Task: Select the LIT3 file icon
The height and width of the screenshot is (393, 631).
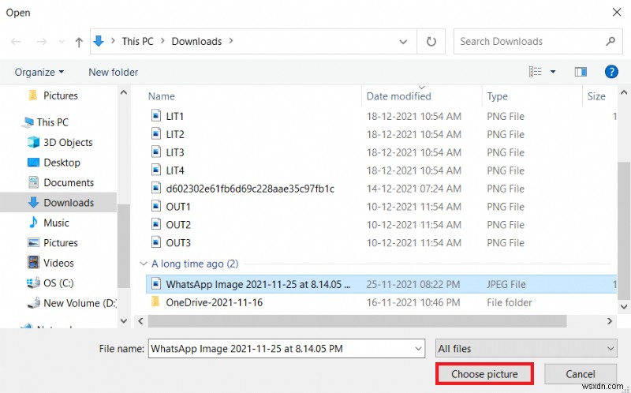Action: [x=156, y=152]
